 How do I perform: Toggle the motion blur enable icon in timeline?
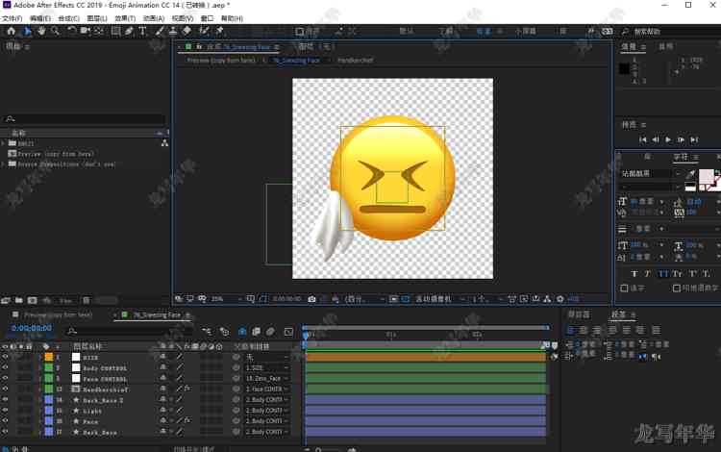(270, 331)
